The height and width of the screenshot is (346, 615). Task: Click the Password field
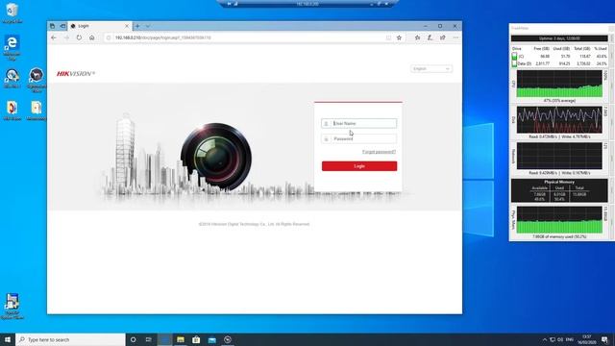pos(358,138)
